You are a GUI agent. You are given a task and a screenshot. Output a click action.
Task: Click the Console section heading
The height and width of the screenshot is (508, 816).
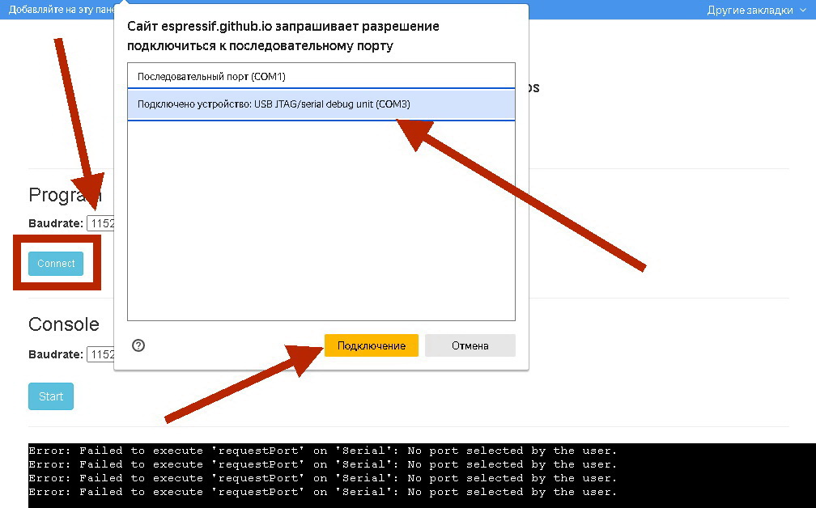[x=64, y=324]
